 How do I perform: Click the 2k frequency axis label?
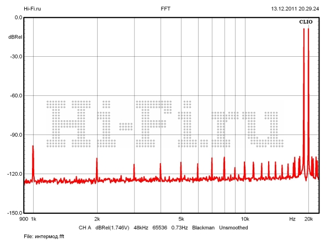coord(97,219)
